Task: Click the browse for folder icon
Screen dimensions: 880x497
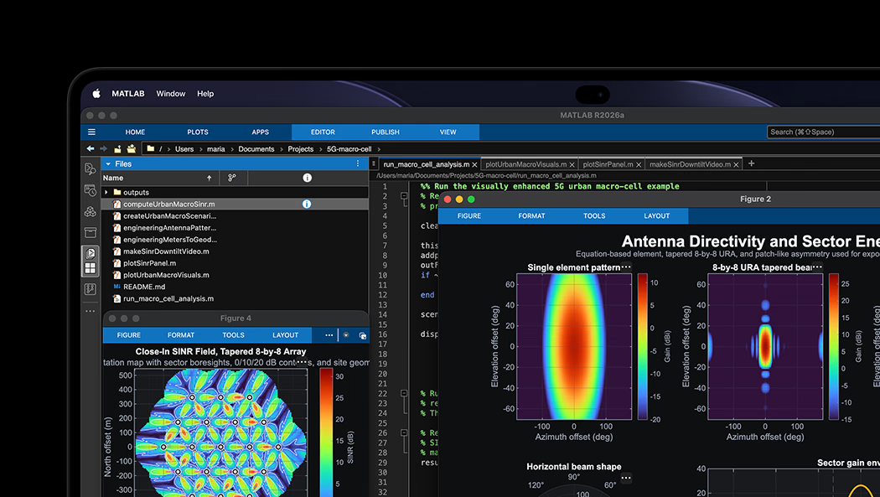Action: [x=132, y=148]
